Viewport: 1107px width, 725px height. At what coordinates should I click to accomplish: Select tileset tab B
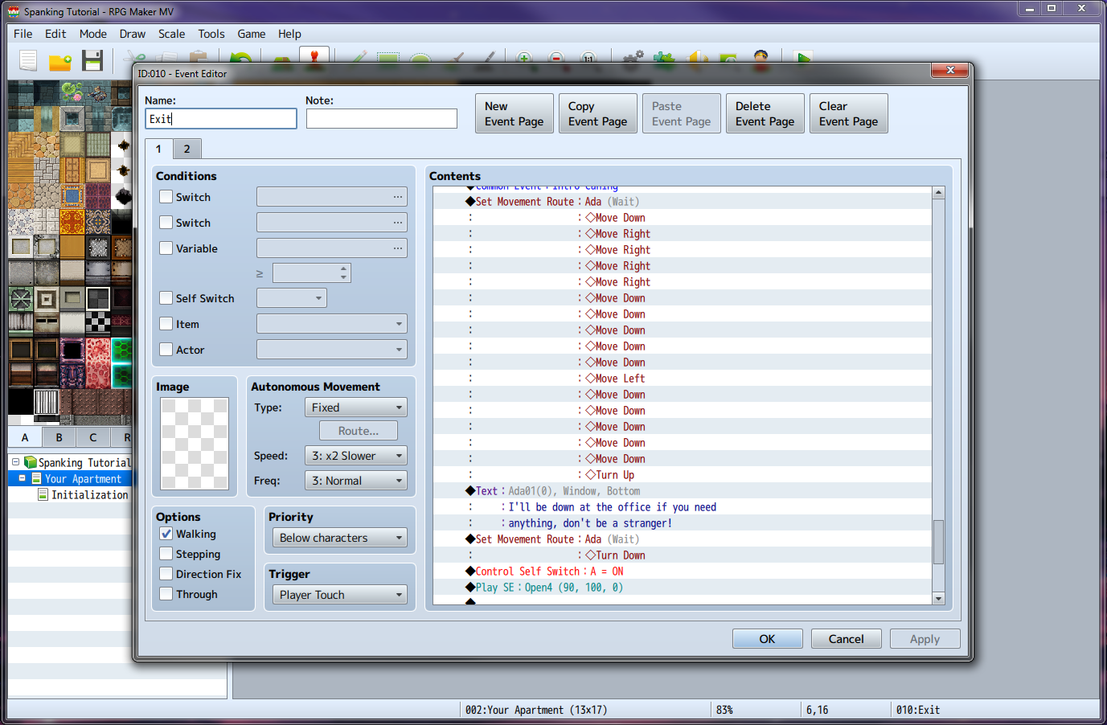(59, 437)
